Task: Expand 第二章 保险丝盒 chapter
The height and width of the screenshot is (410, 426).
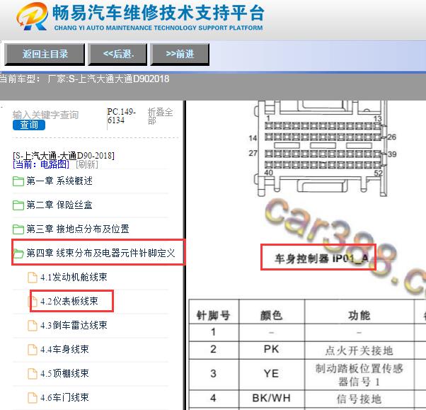Action: [59, 205]
